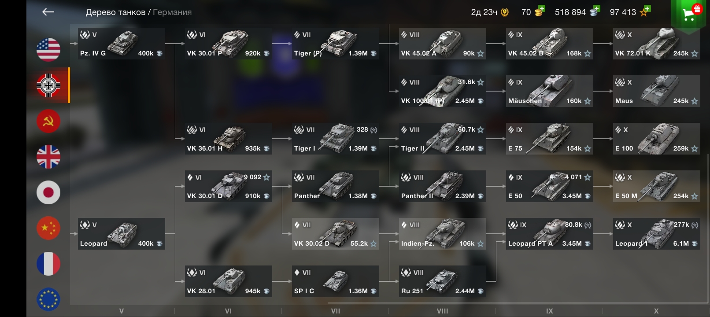
Task: Add free experience via the star plus icon
Action: coord(645,11)
